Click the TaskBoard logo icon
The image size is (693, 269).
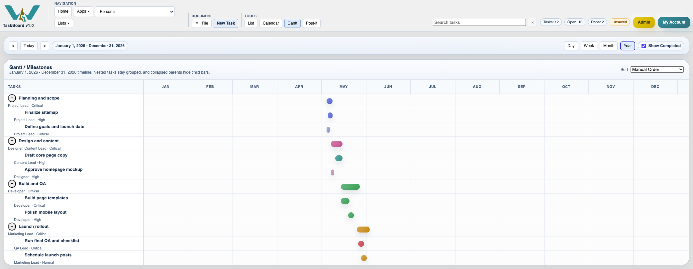coord(22,13)
